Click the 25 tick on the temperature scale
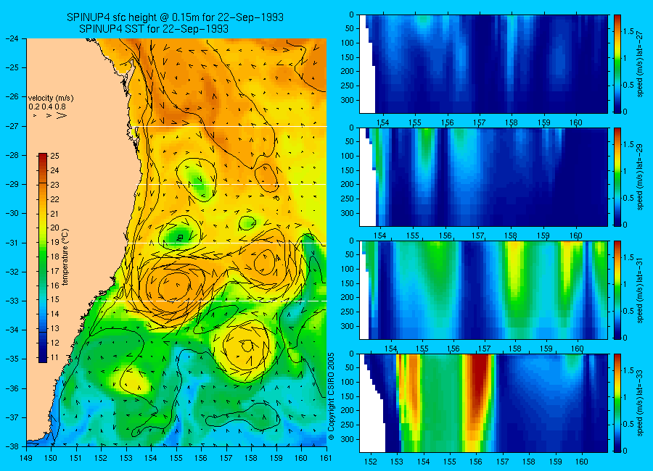 pos(54,156)
